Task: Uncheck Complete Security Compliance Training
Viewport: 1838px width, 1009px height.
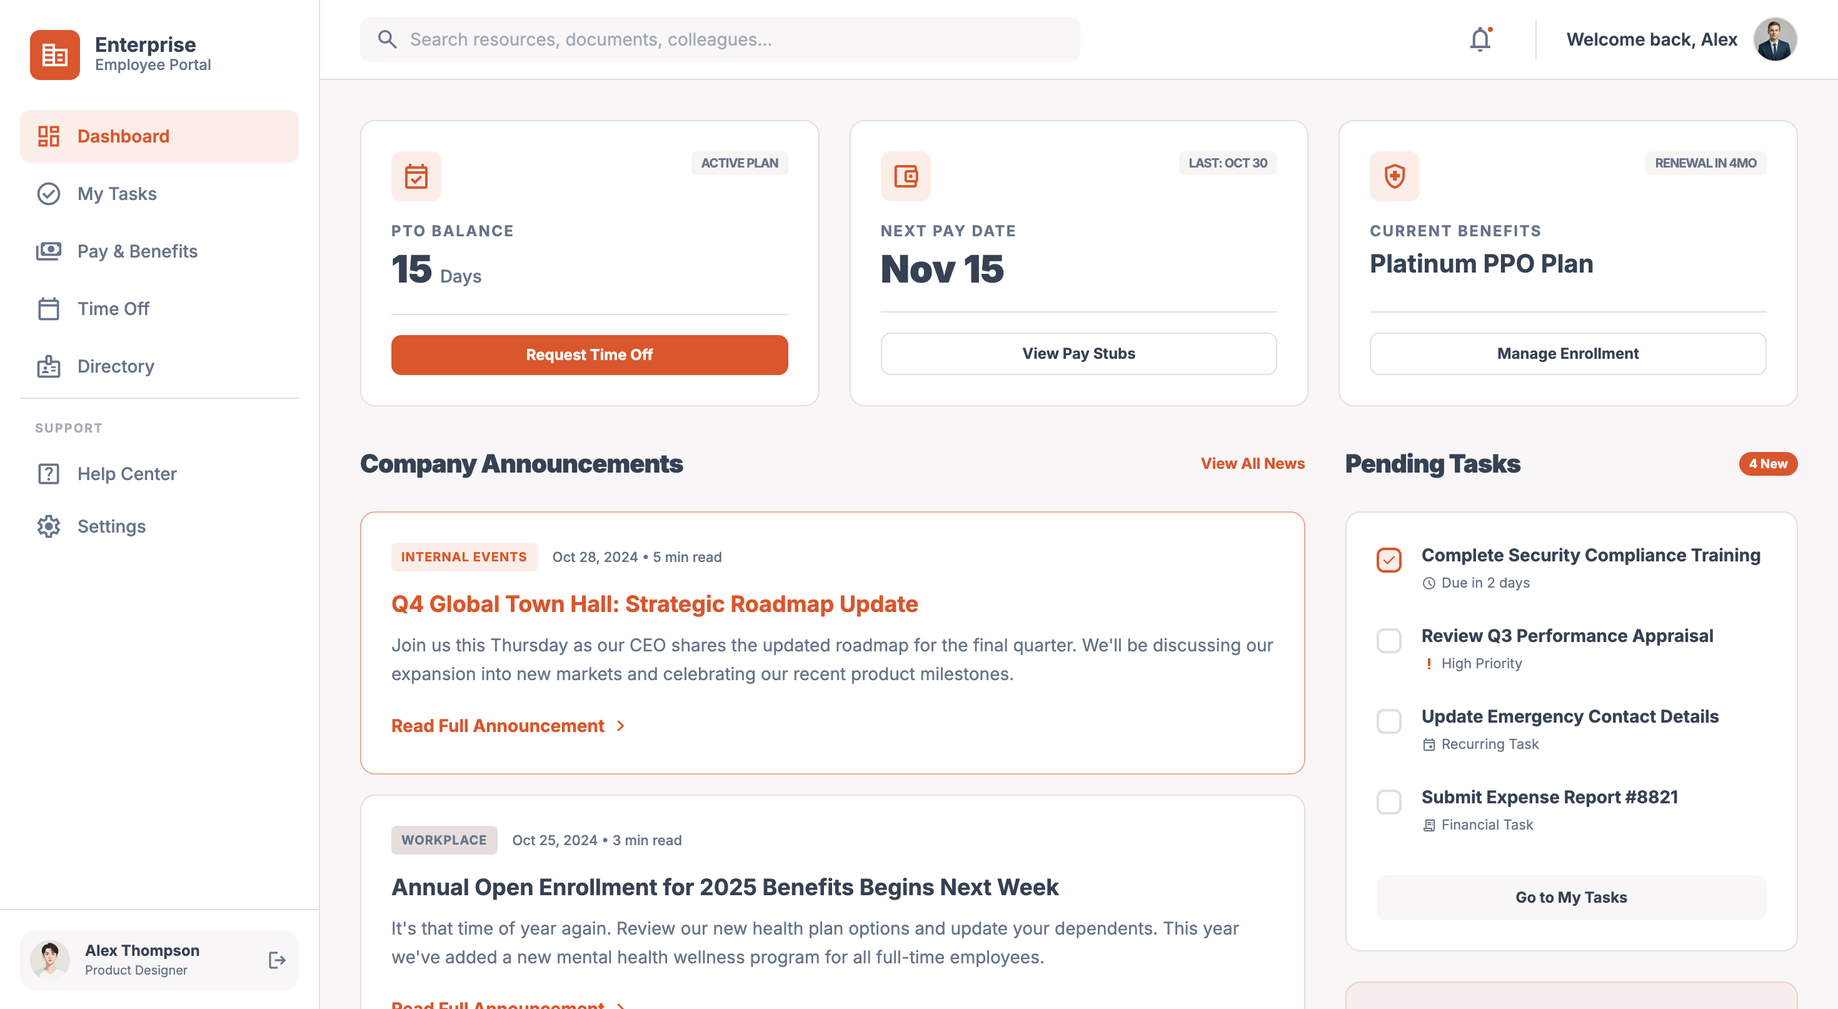Action: tap(1389, 561)
